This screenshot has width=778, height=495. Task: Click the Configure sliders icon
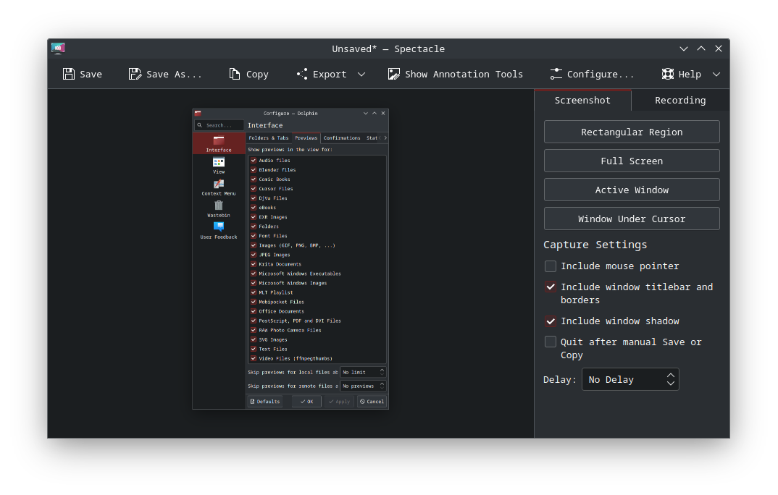(x=556, y=75)
